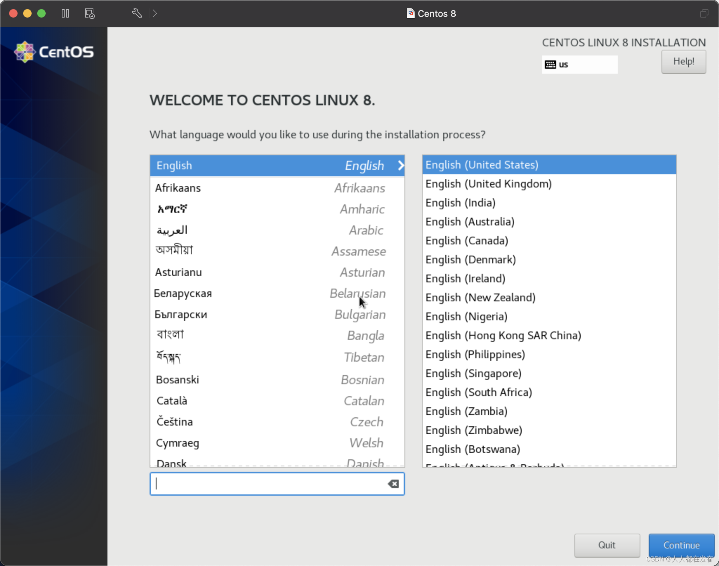
Task: Click the forward arrow toolbar icon
Action: point(154,13)
